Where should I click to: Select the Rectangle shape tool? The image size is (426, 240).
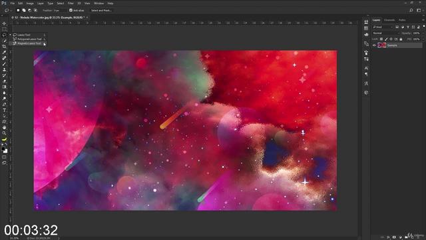pyautogui.click(x=4, y=121)
